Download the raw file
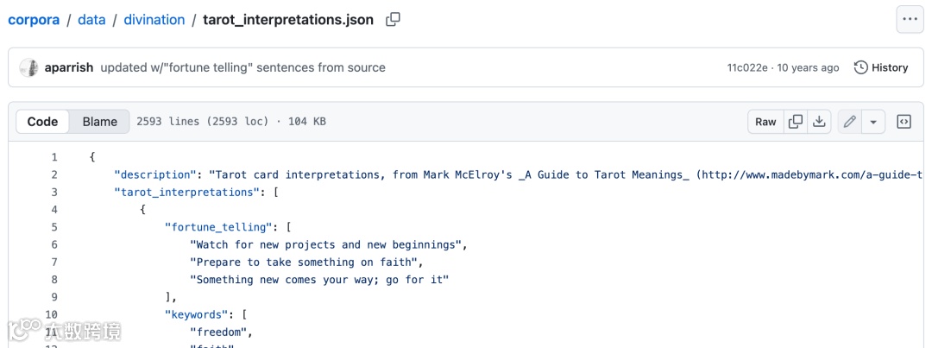Viewport: 932px width, 348px height. (820, 122)
